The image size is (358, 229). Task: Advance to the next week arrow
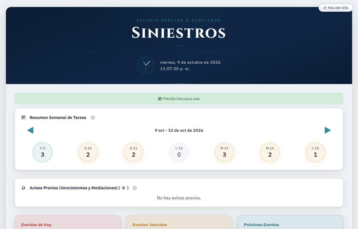328,130
